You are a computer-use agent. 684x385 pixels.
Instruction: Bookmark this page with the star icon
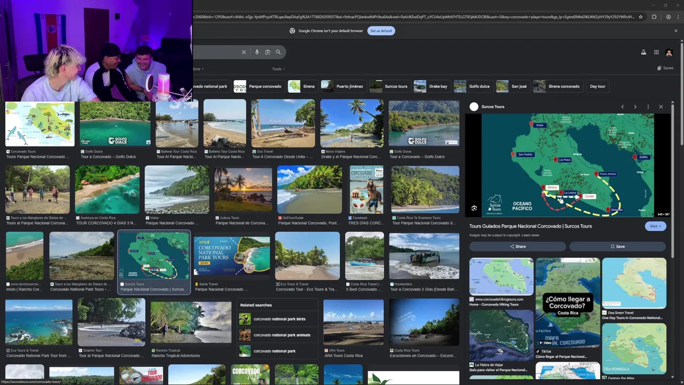click(x=641, y=17)
